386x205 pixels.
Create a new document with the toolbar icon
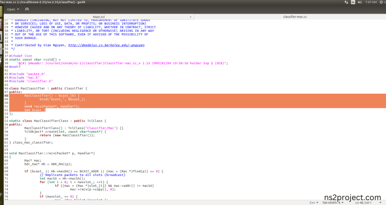coord(27,9)
